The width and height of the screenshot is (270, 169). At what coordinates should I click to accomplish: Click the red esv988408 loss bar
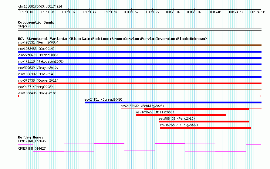[204, 122]
